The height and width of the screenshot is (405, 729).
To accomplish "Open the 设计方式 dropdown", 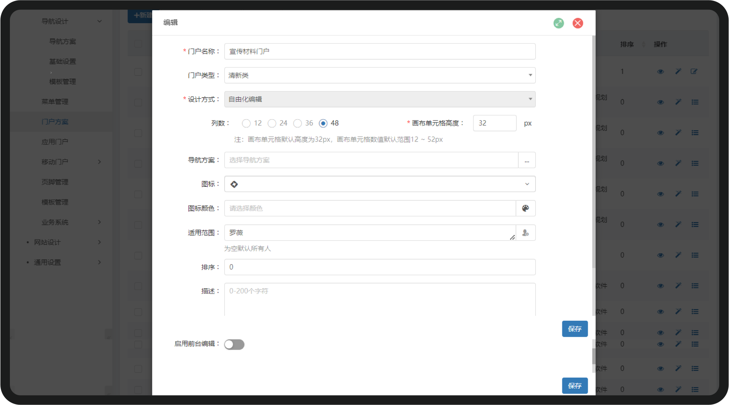I will (x=380, y=99).
